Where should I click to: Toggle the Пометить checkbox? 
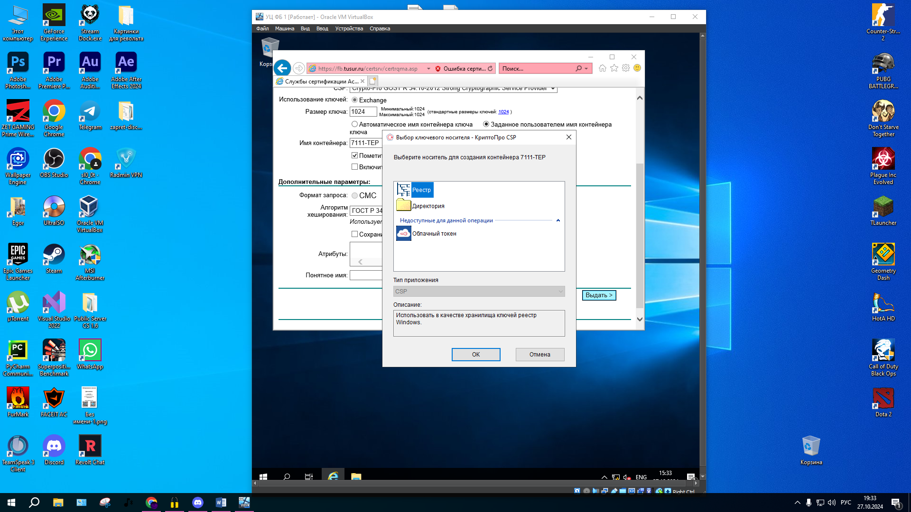354,155
